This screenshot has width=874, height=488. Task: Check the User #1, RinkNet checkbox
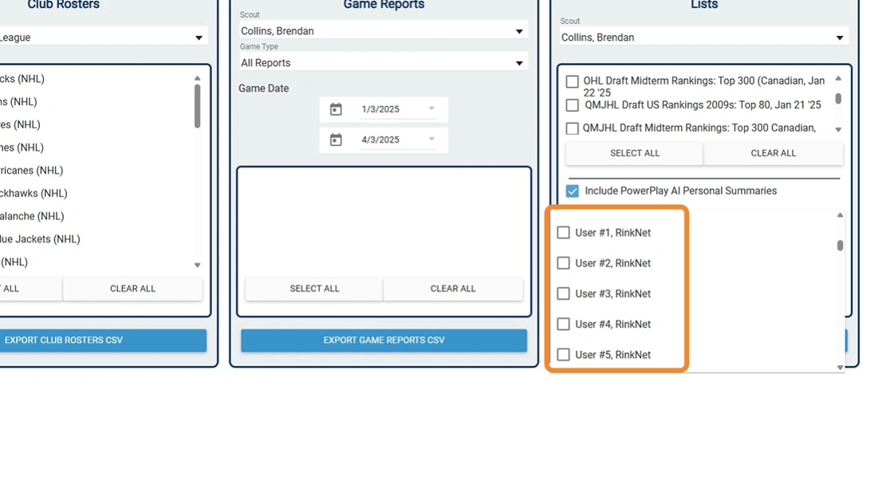pos(563,233)
